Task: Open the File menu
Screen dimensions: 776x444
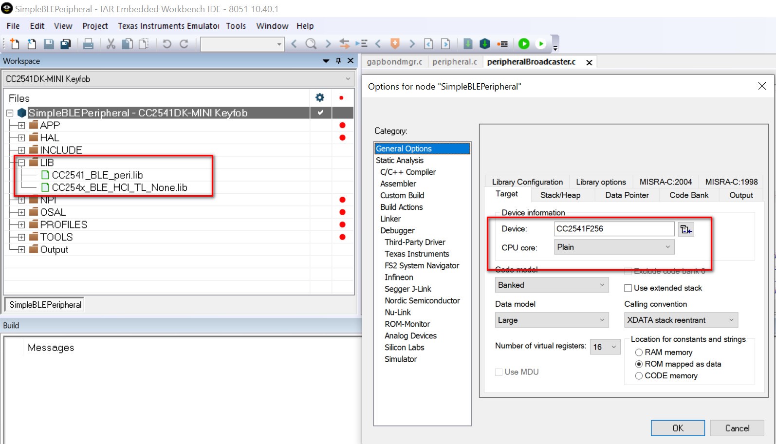Action: pos(13,26)
